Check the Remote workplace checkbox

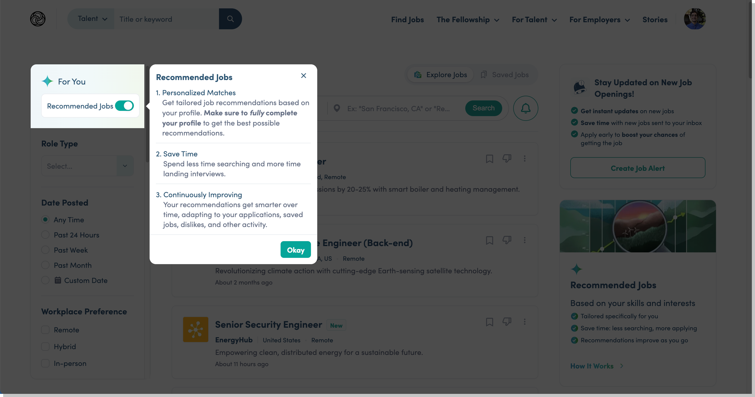tap(45, 330)
